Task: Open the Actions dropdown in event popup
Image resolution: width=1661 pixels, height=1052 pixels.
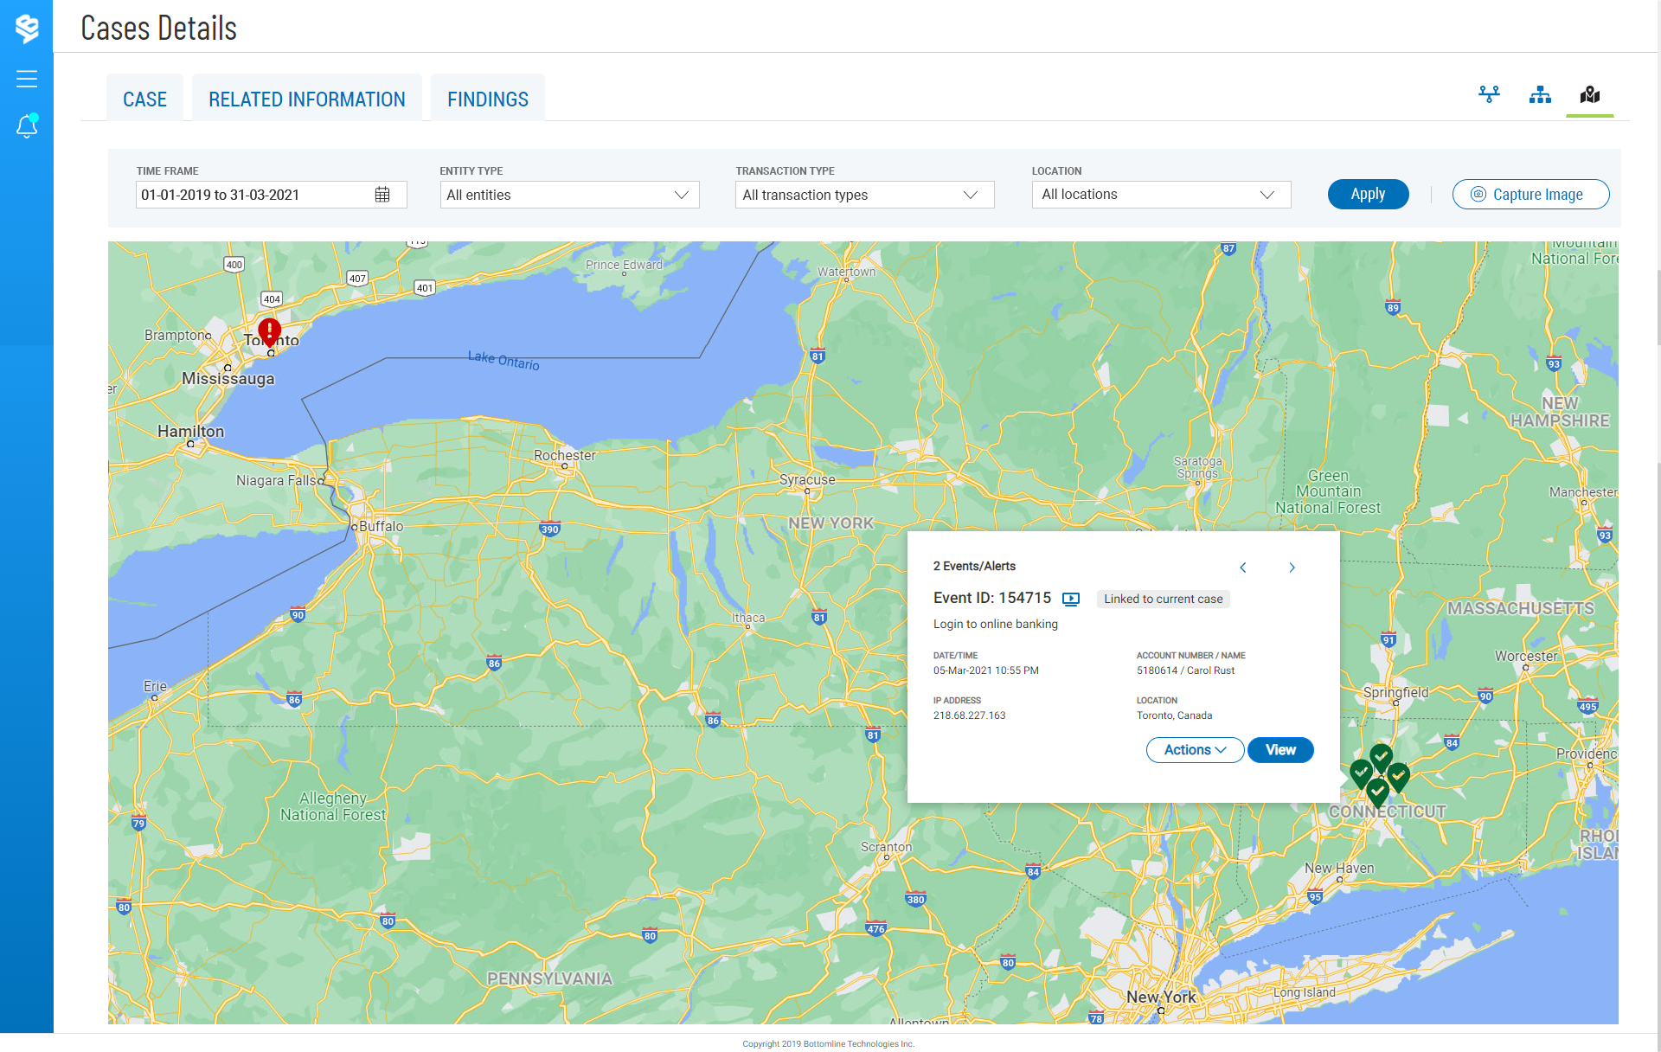Action: [x=1195, y=750]
